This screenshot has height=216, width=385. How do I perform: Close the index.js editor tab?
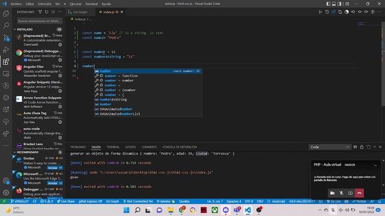[x=122, y=12]
